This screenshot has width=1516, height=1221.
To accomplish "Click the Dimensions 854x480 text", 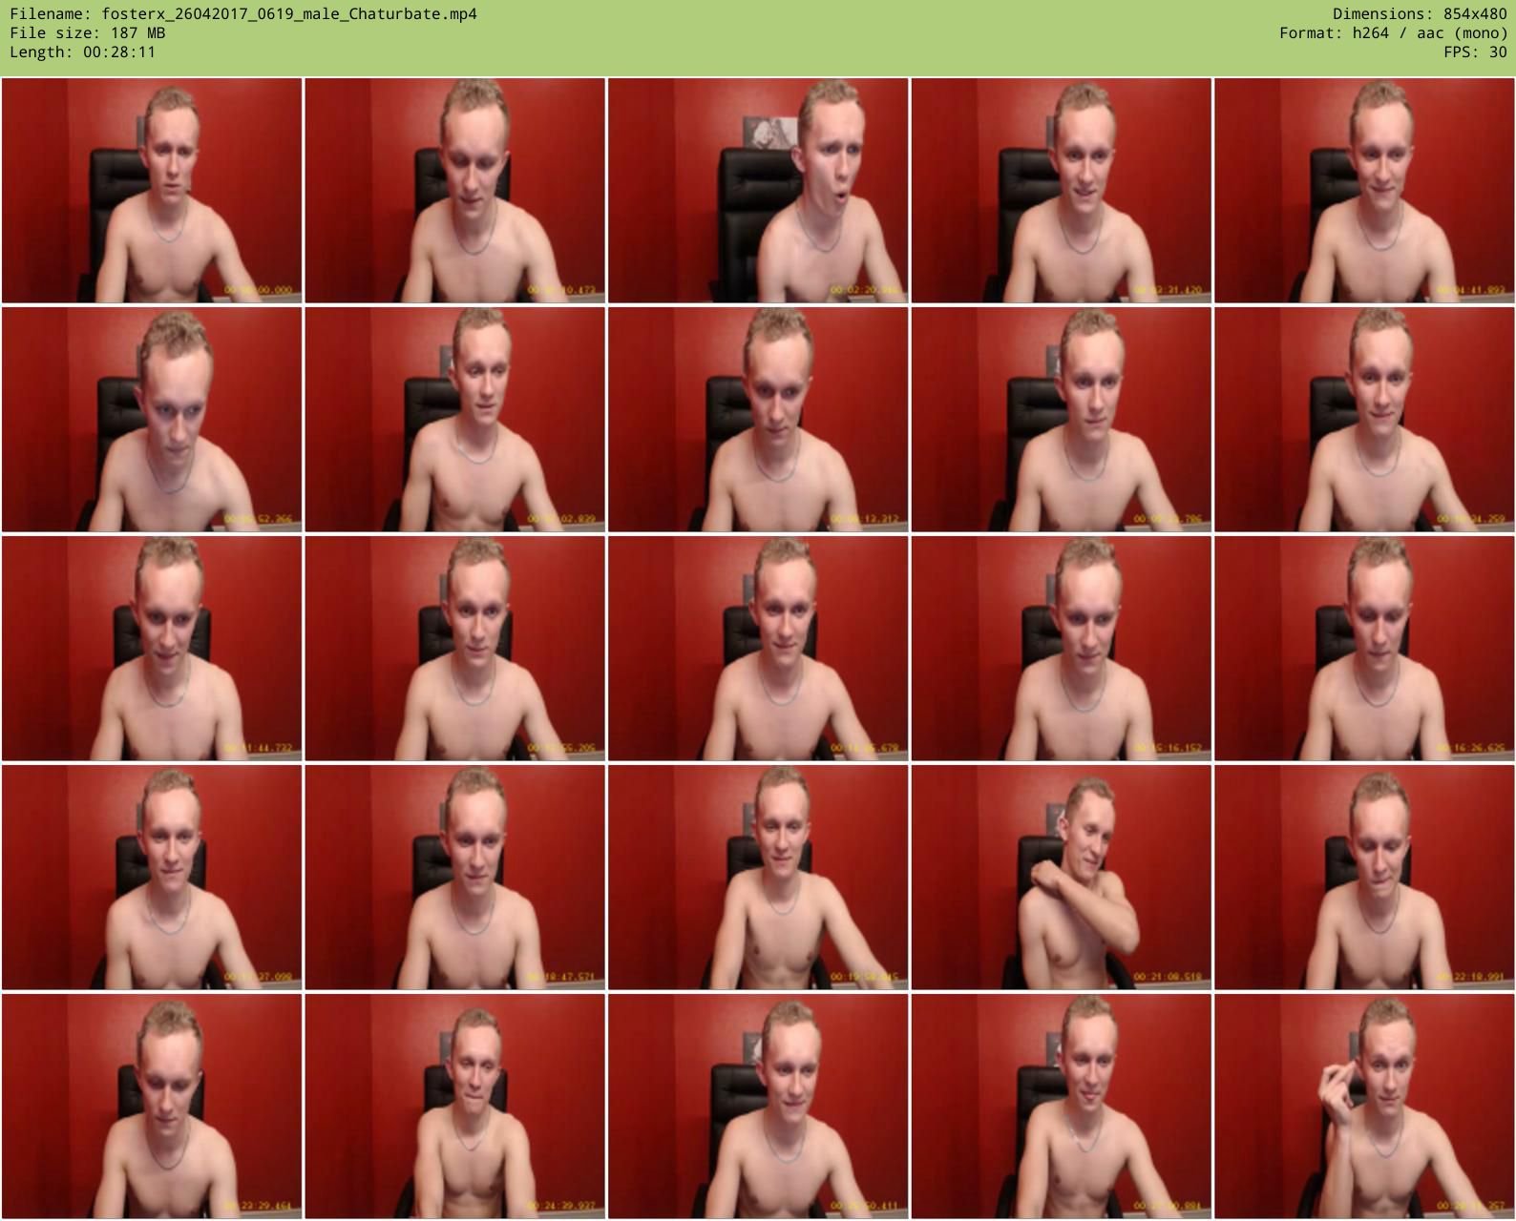I will coord(1420,14).
